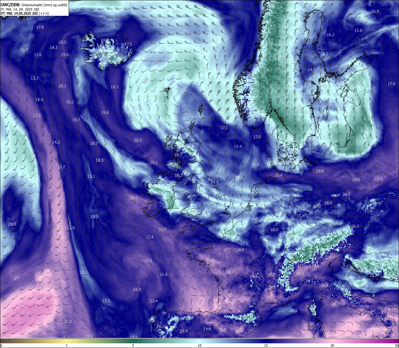Click the 12.6 value on the map
Viewport: 399px width, 348px height.
[x=71, y=228]
